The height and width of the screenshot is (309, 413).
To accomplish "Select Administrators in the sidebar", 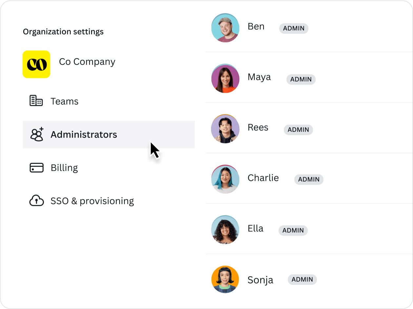I will (84, 134).
